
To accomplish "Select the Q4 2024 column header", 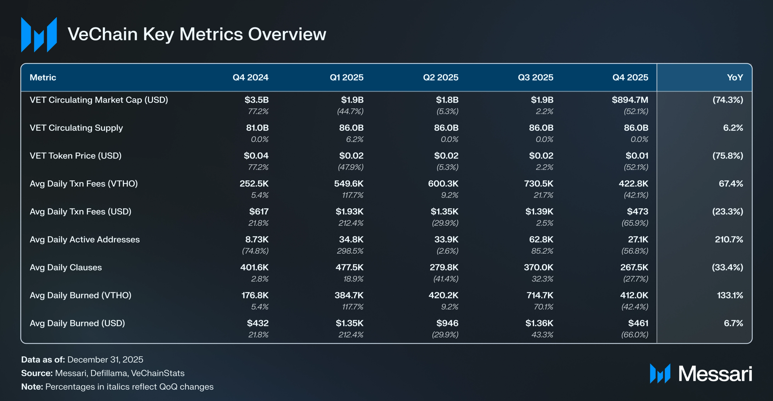I will pyautogui.click(x=250, y=77).
